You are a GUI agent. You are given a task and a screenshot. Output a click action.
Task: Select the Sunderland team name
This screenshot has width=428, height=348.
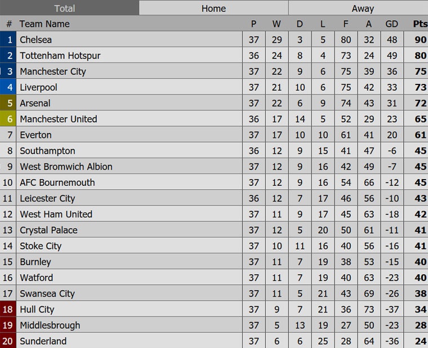pos(43,341)
